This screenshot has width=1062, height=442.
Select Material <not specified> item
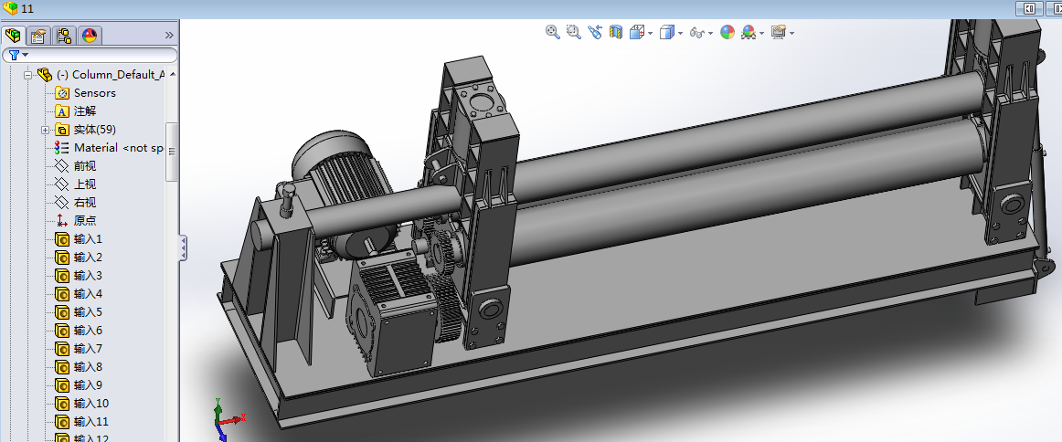[x=110, y=148]
